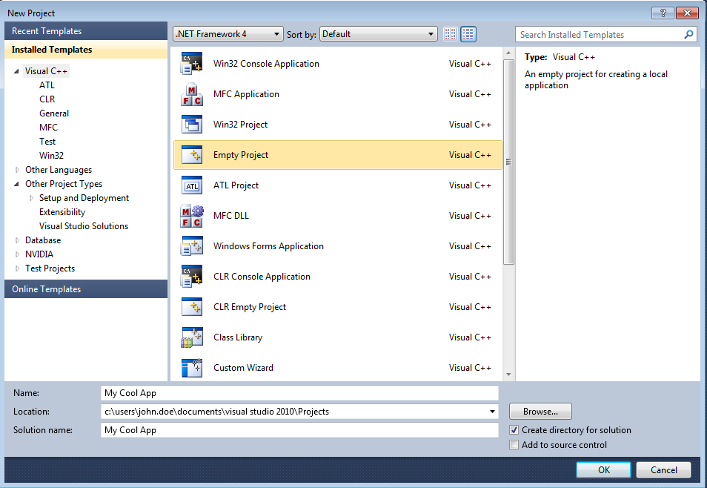Select the MFC Application template icon
707x488 pixels.
click(191, 95)
